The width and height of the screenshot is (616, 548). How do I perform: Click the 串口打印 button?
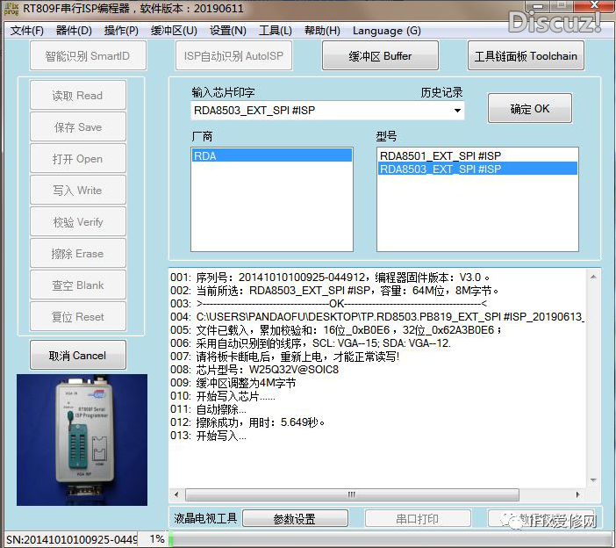418,518
